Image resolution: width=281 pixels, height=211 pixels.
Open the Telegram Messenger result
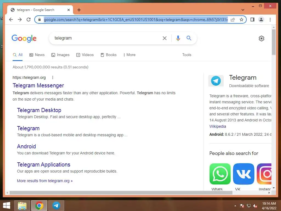point(38,86)
